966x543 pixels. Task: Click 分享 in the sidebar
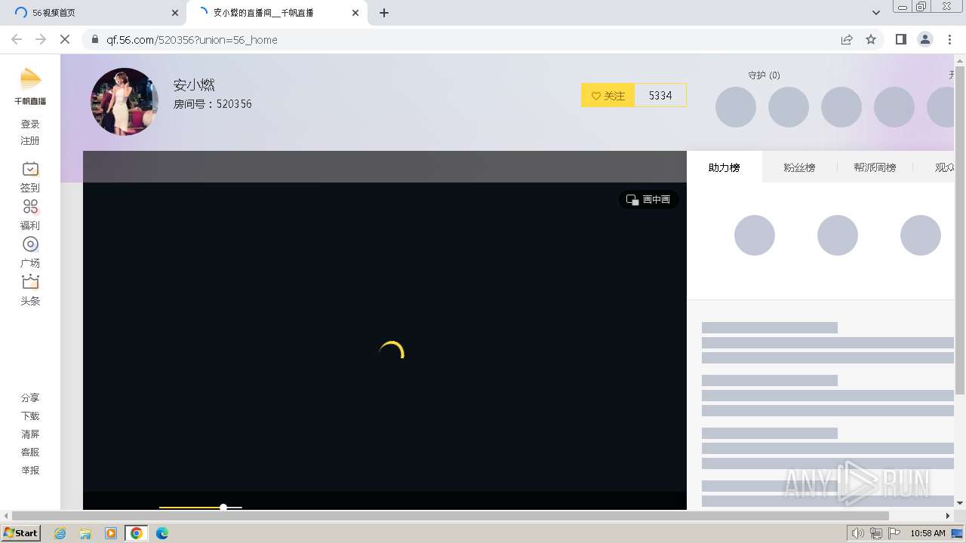coord(30,398)
